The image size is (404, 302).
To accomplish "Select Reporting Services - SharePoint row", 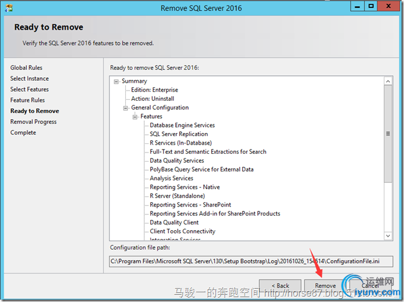I will [x=190, y=205].
